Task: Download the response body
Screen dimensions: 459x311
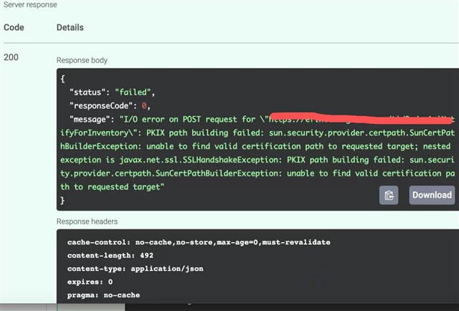Action: pyautogui.click(x=432, y=195)
